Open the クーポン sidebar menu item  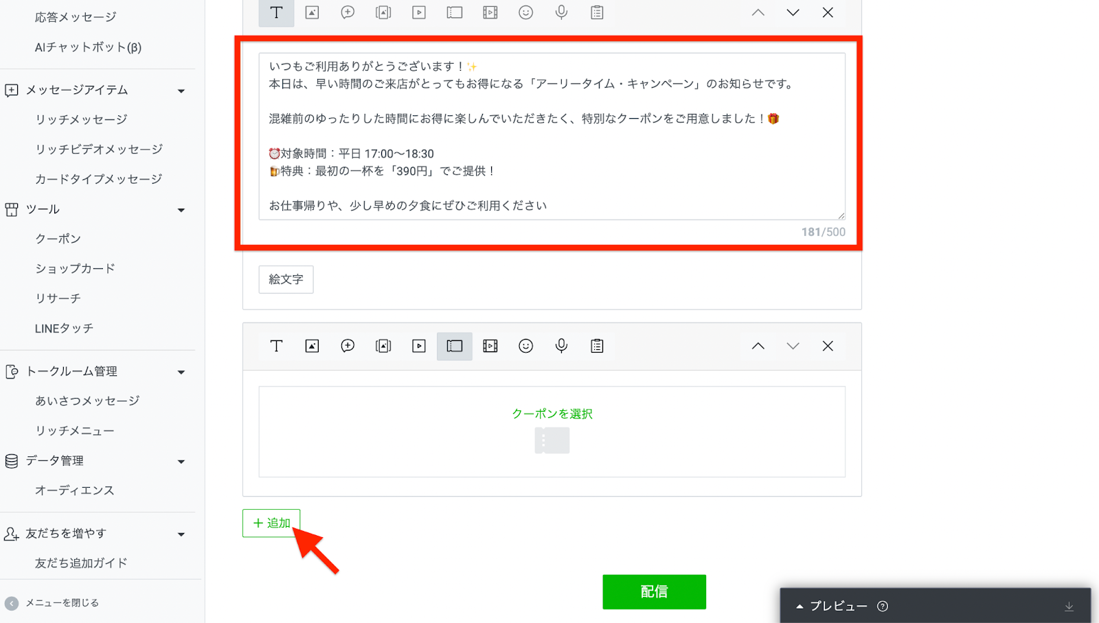point(58,239)
